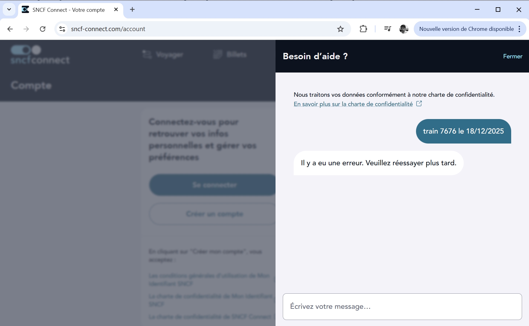The height and width of the screenshot is (326, 529).
Task: Open site information icon in address bar
Action: (x=62, y=29)
